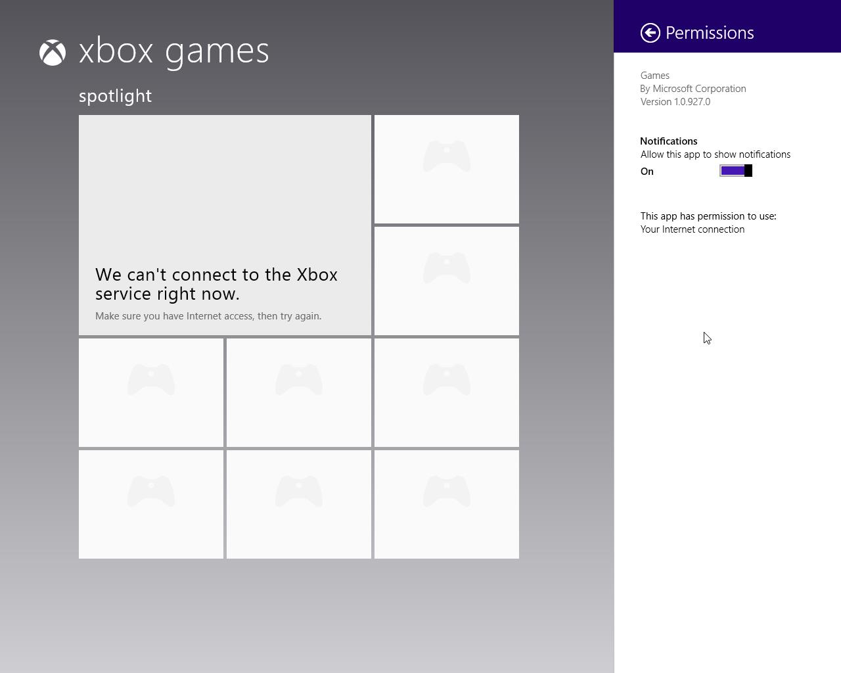Click the 'Notifications' heading

[669, 141]
